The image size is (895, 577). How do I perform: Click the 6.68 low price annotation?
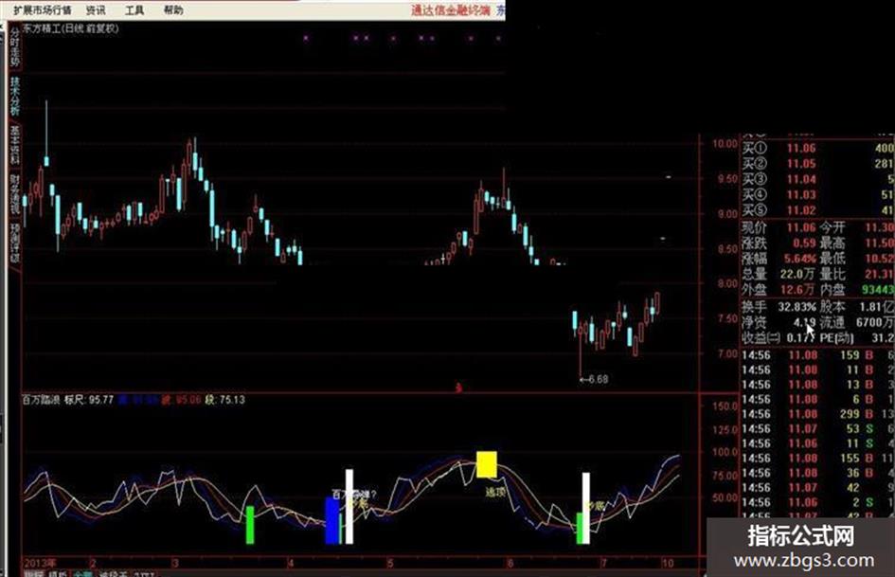click(594, 379)
